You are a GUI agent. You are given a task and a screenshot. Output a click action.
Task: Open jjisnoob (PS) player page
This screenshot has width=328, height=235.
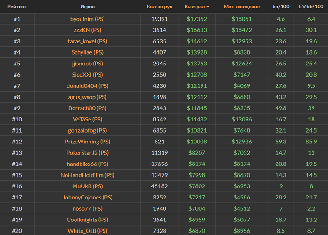pos(88,64)
